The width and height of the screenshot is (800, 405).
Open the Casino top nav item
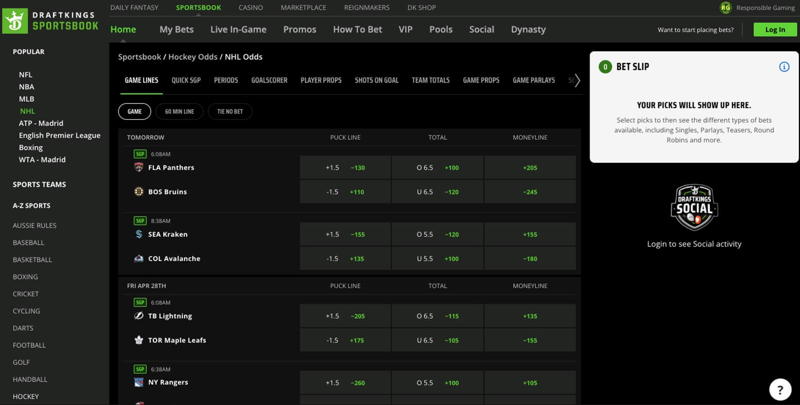(251, 7)
